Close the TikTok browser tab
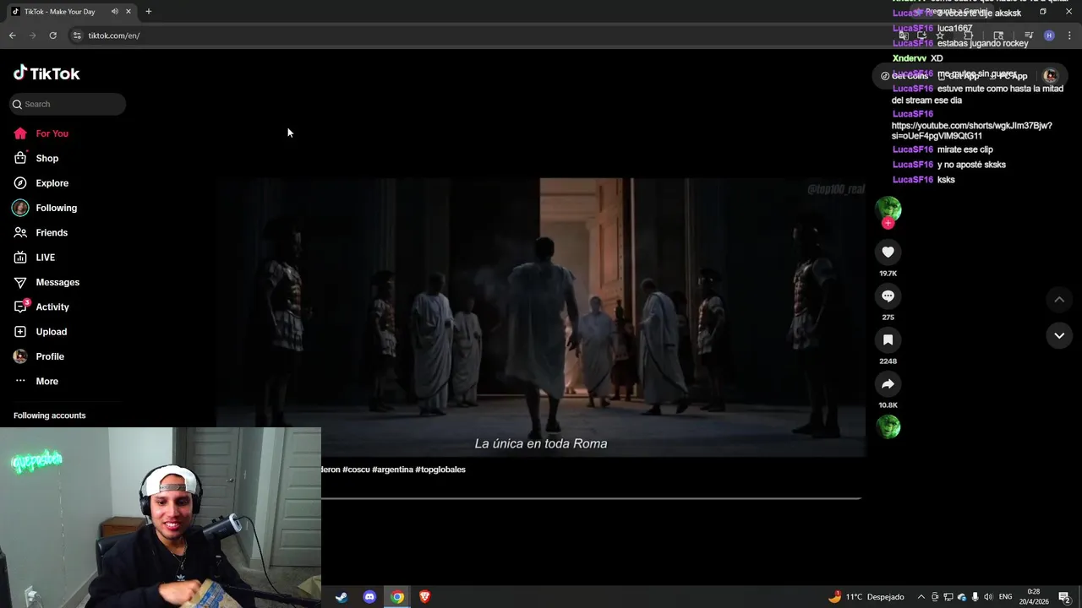1082x608 pixels. 128,12
